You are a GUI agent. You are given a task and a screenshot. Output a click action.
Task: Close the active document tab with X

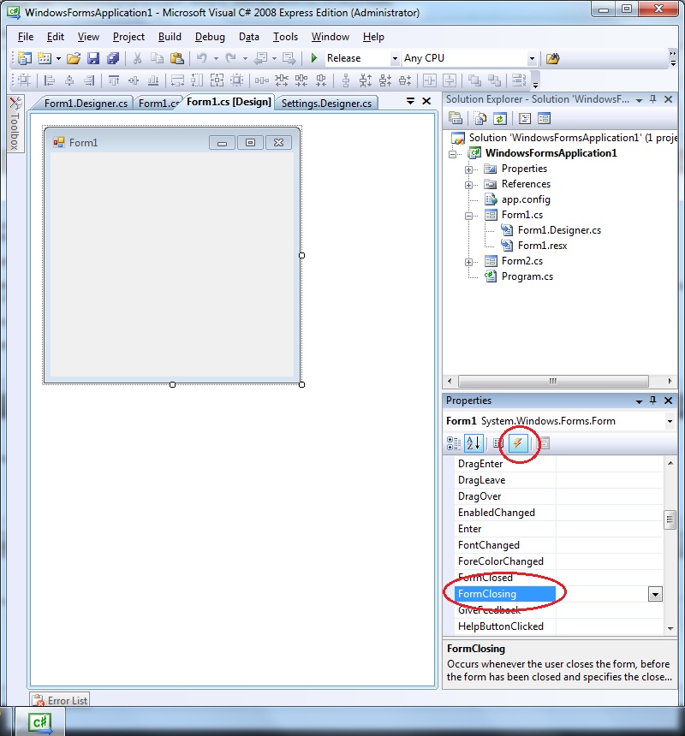[x=426, y=101]
